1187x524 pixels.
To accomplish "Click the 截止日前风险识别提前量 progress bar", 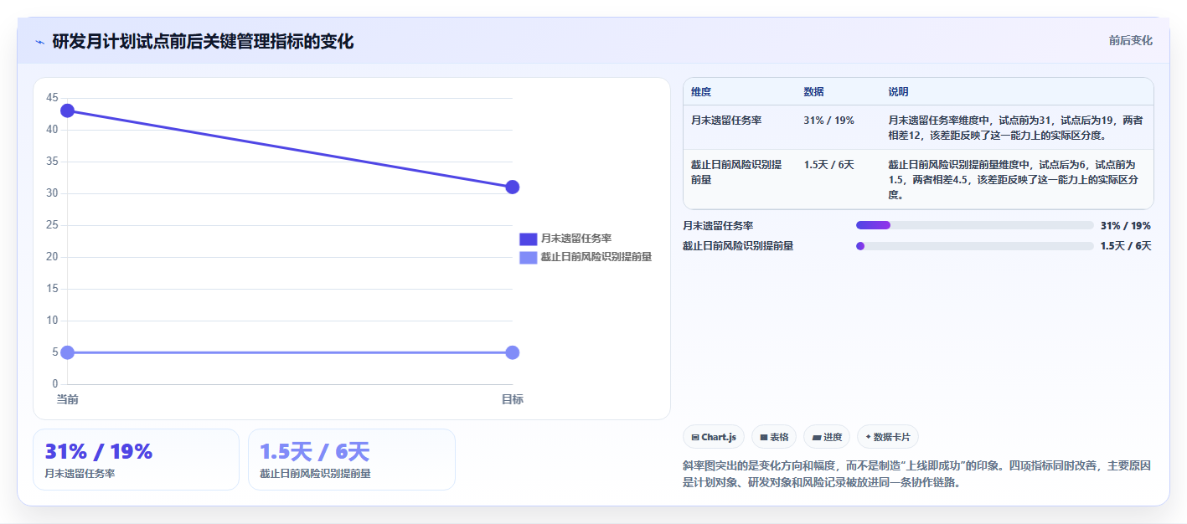I will click(x=974, y=246).
